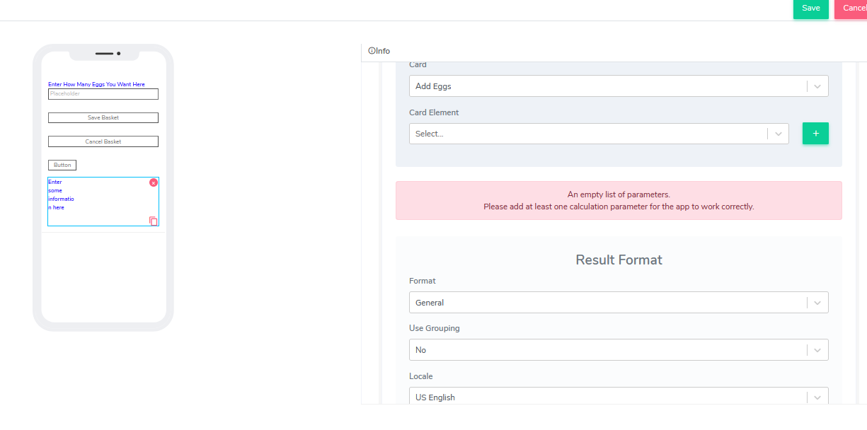The image size is (867, 430).
Task: Expand the Card Element Select dropdown
Action: pos(587,134)
